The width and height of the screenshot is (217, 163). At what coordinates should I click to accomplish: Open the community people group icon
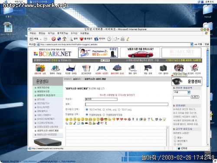click(179, 68)
